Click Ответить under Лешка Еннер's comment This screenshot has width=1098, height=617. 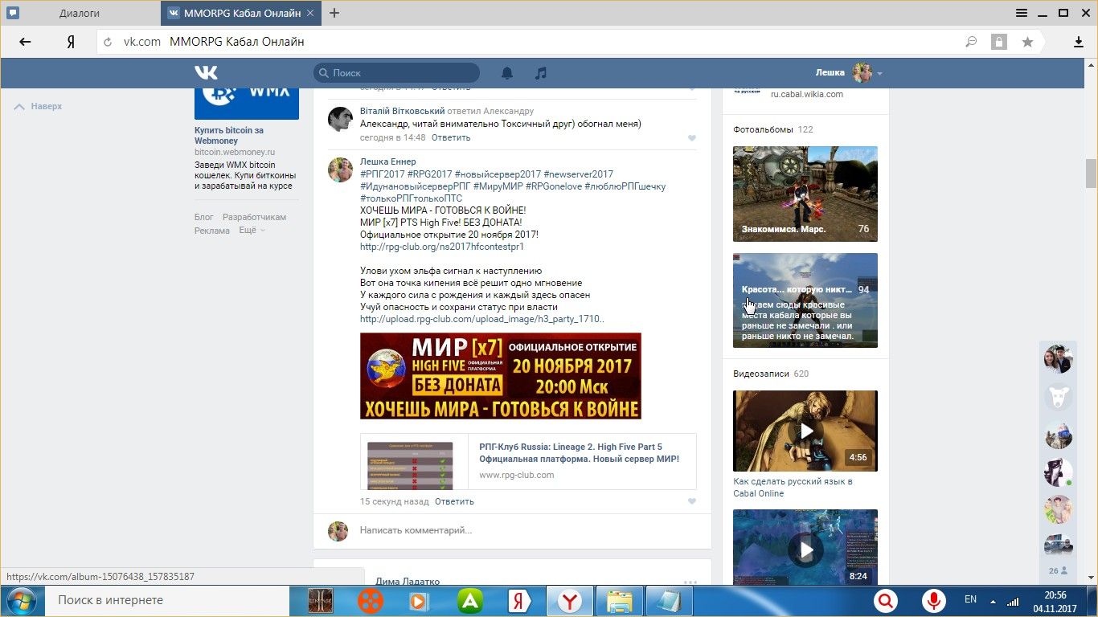pyautogui.click(x=454, y=501)
